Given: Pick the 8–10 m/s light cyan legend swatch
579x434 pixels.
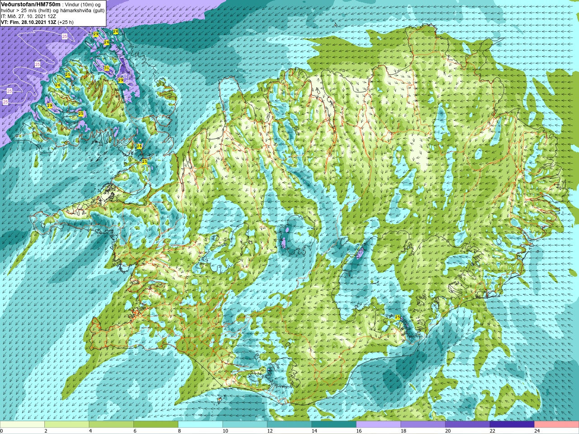Looking at the screenshot, I should tap(200, 425).
